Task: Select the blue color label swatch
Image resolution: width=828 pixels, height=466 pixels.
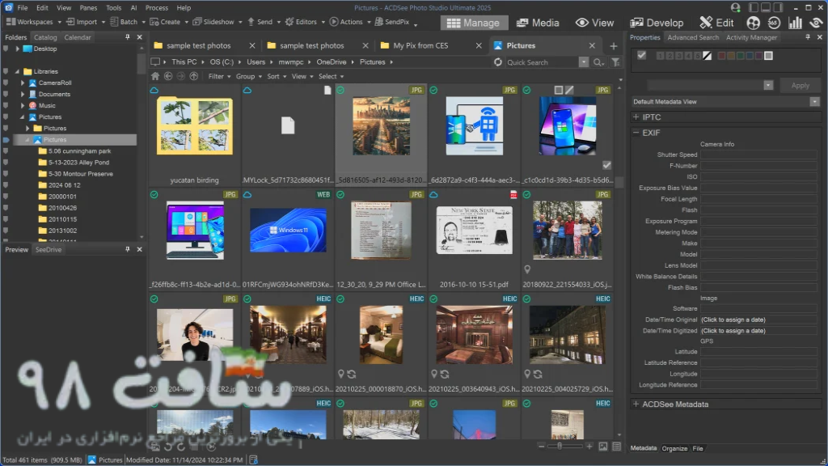Action: point(750,56)
